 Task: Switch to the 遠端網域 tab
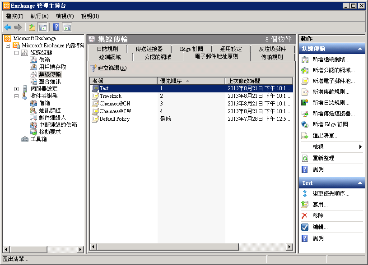coord(110,57)
